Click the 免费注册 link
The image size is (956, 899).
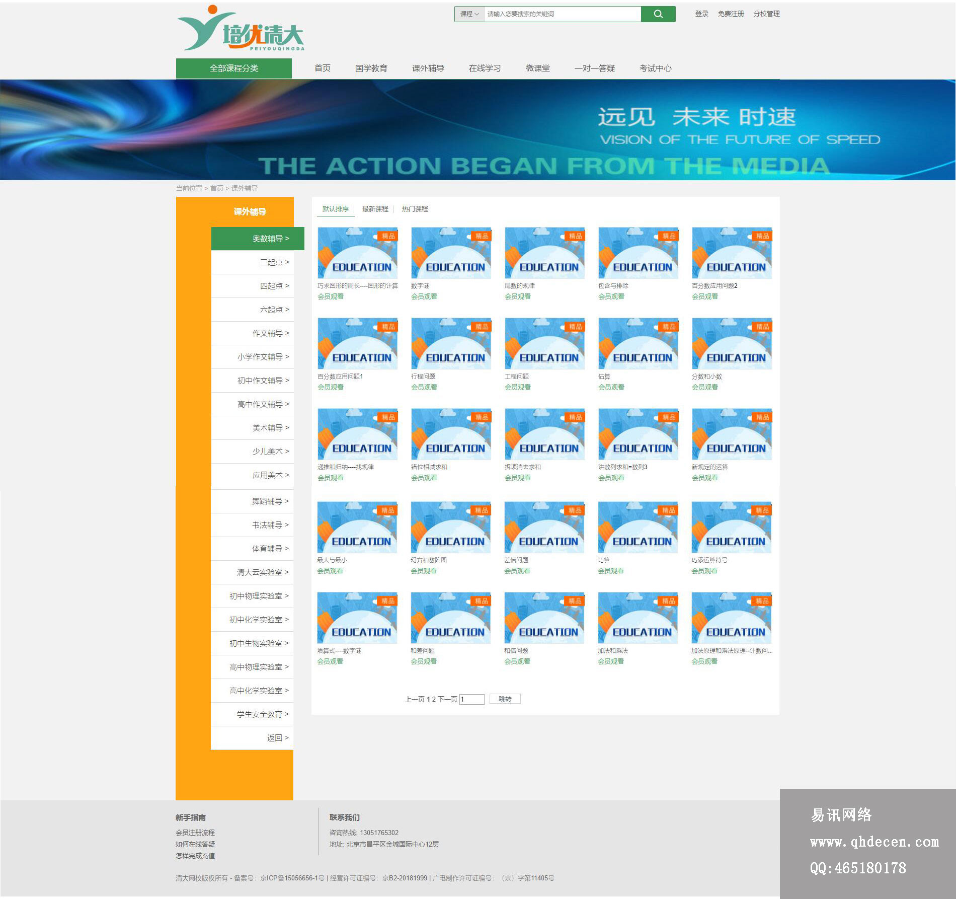pos(731,14)
